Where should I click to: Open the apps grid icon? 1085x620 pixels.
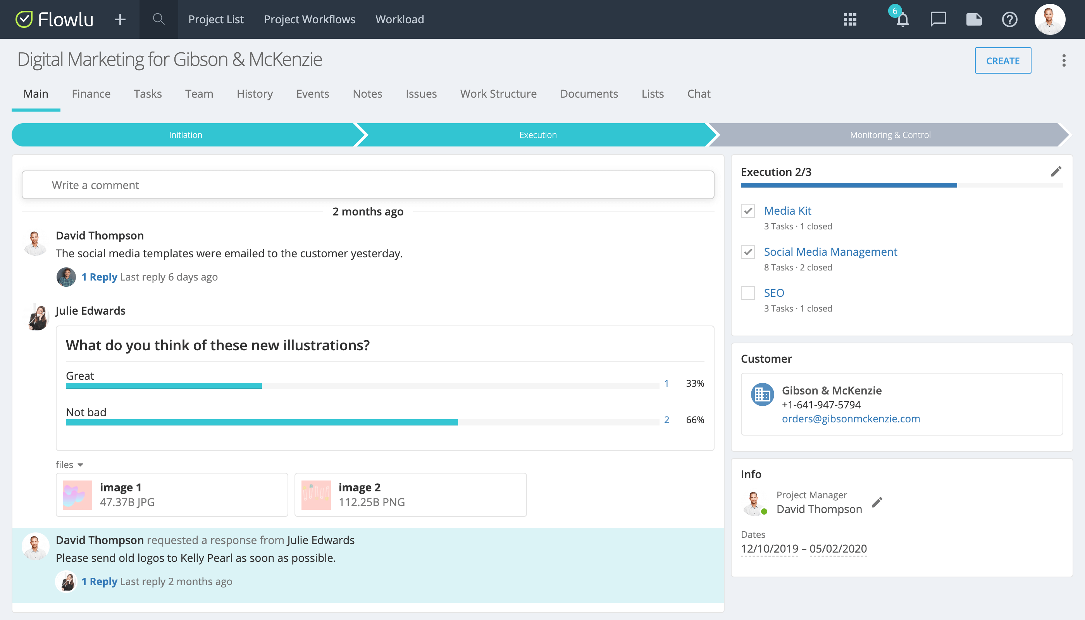850,20
